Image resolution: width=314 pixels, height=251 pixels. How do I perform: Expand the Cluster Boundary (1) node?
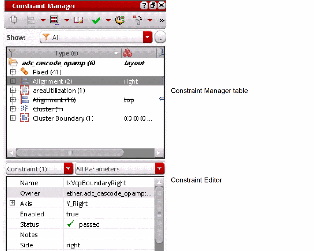(13, 118)
